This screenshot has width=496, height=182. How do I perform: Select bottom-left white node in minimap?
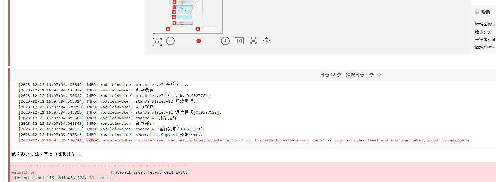(x=176, y=29)
